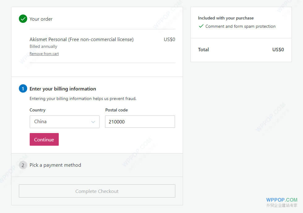Click the WPPOP.COM logo watermark
Screen dimensions: 303x213
282,200
